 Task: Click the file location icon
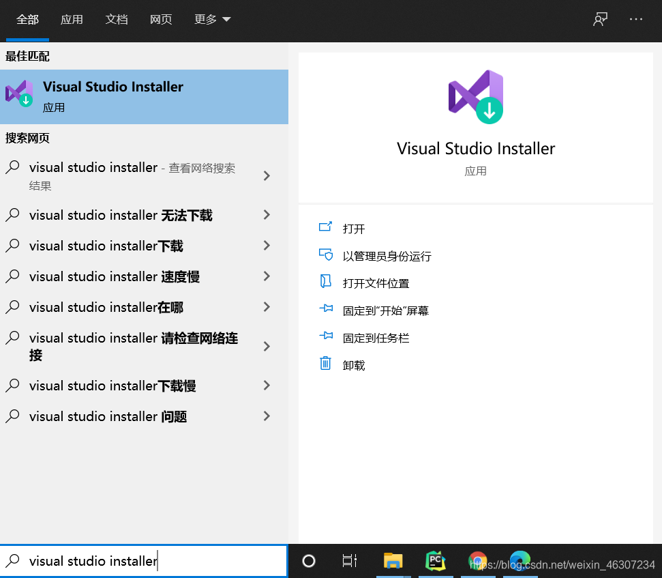(x=325, y=281)
